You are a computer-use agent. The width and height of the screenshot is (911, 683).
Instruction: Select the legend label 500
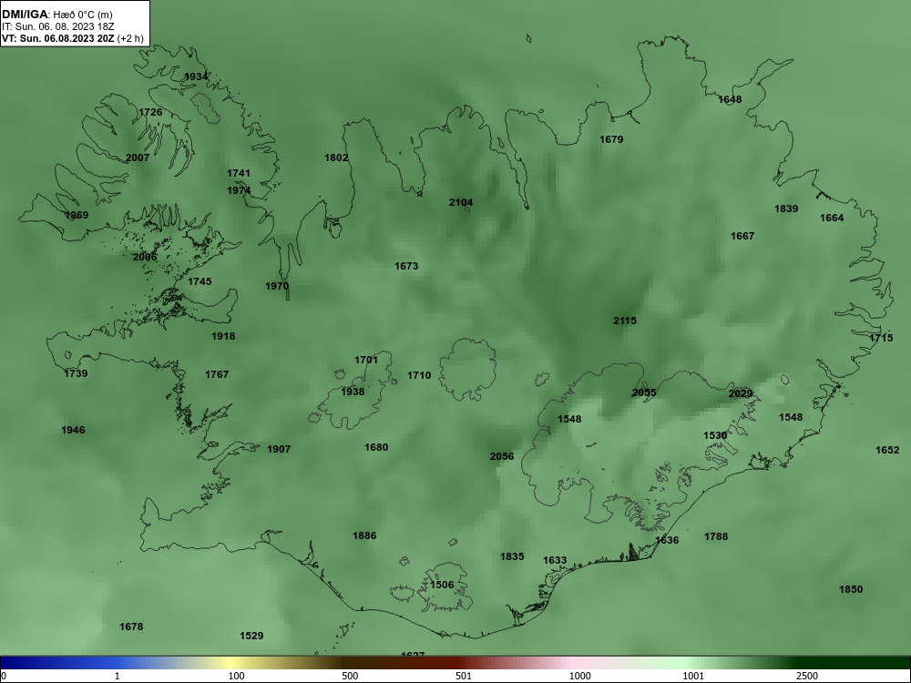pos(351,676)
